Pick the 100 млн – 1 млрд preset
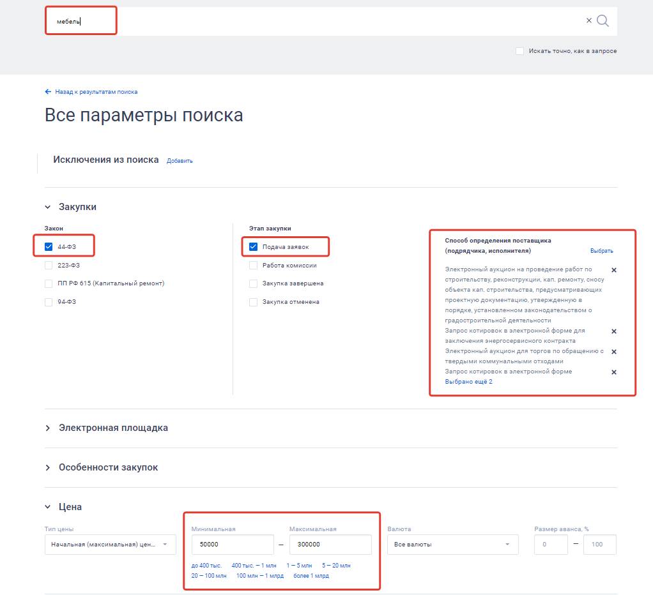This screenshot has width=653, height=595. (260, 576)
